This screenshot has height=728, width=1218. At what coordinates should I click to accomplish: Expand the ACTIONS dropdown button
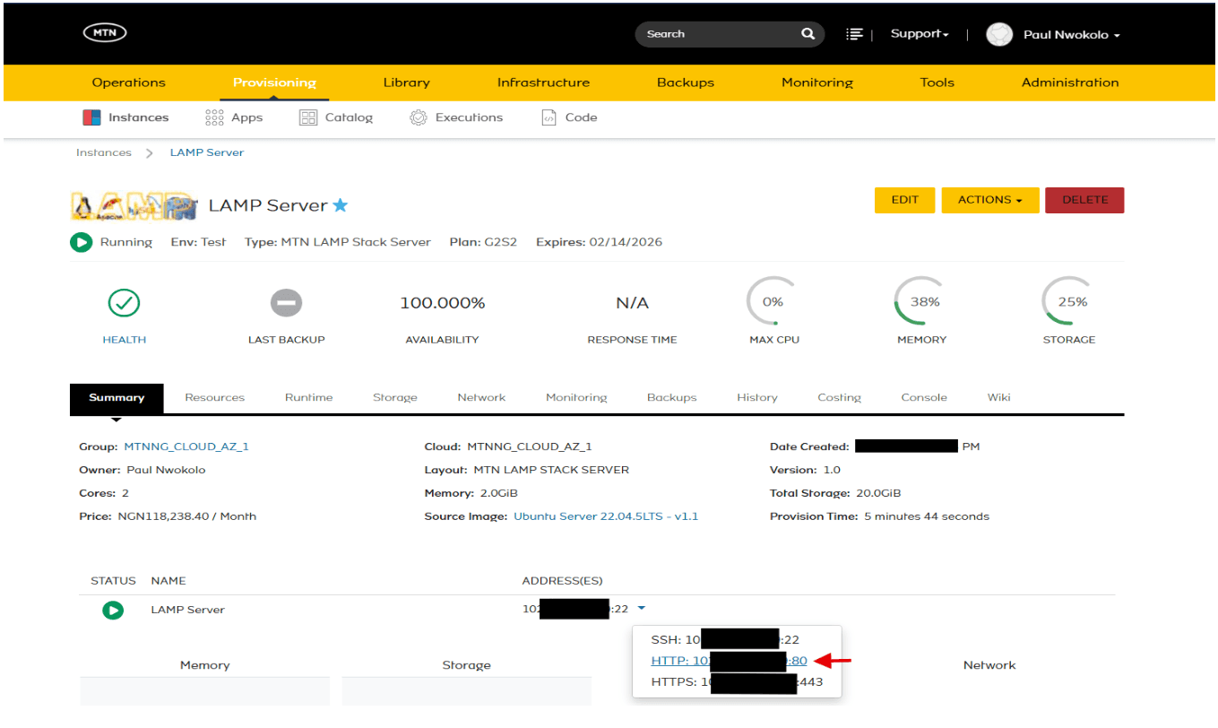(990, 200)
